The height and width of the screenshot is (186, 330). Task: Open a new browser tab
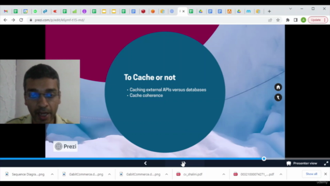pyautogui.click(x=269, y=11)
